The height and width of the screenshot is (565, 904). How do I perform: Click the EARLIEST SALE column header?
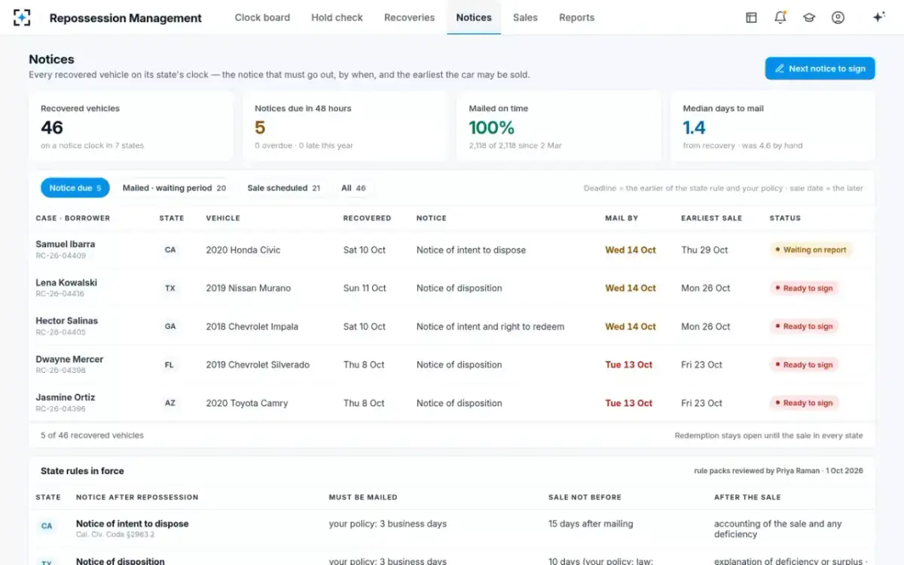click(x=712, y=218)
